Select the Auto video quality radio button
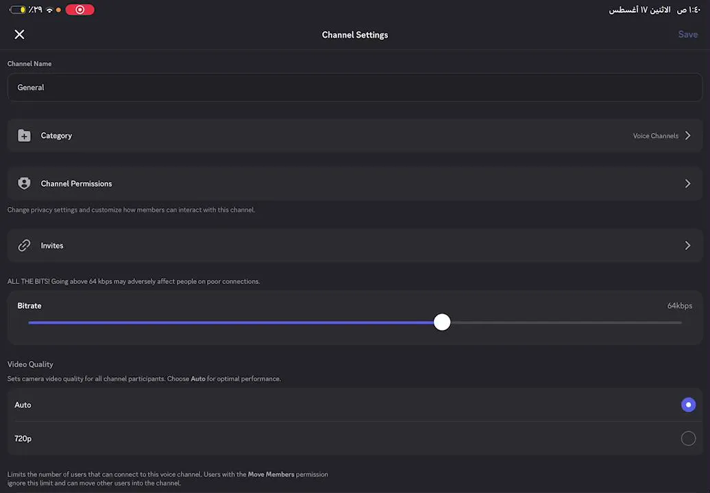 pos(688,405)
